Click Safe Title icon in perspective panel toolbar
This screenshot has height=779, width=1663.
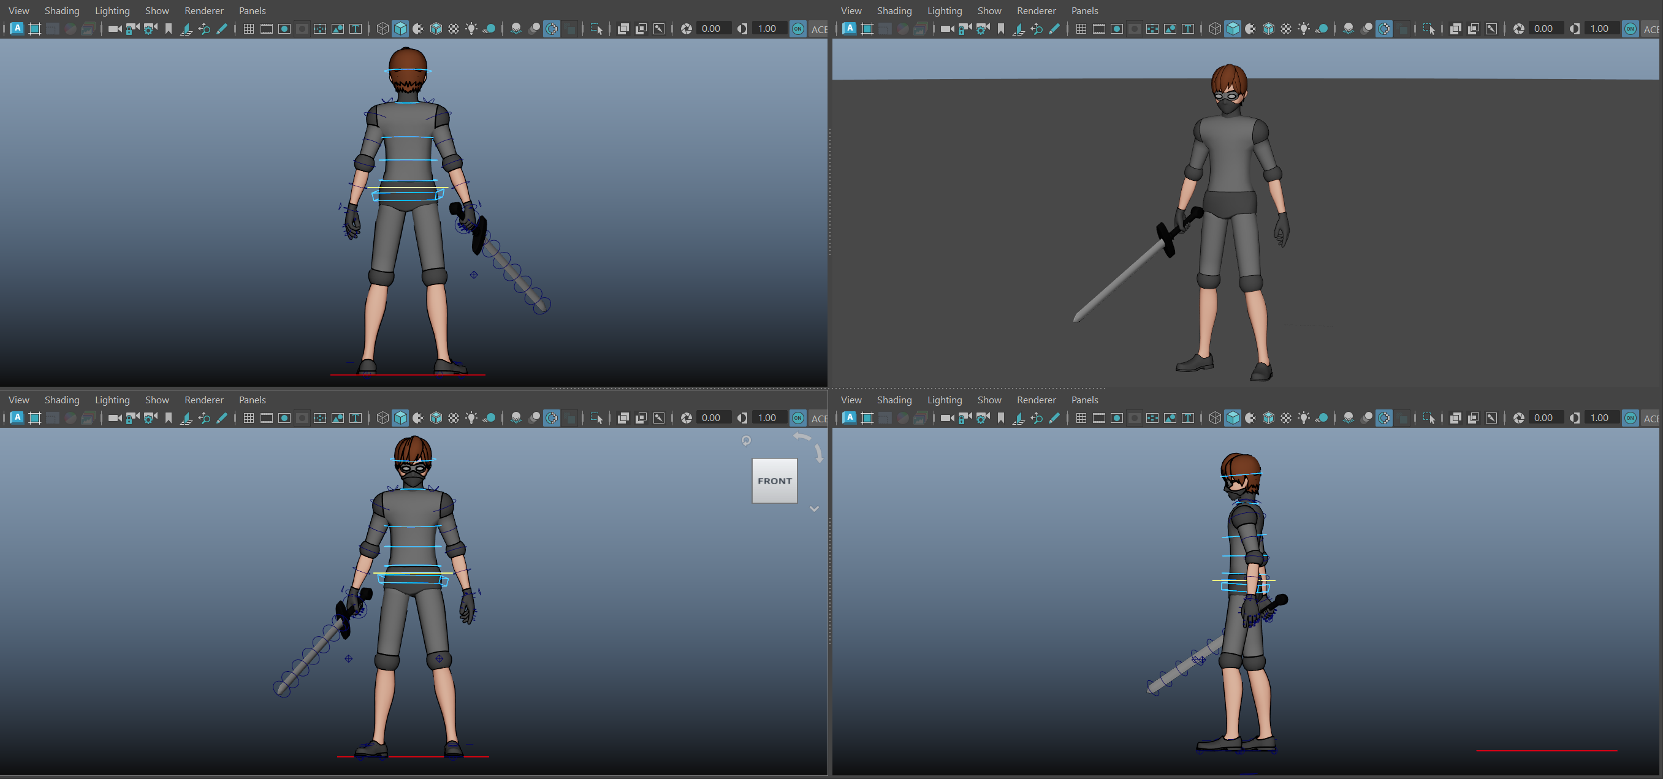(1188, 29)
